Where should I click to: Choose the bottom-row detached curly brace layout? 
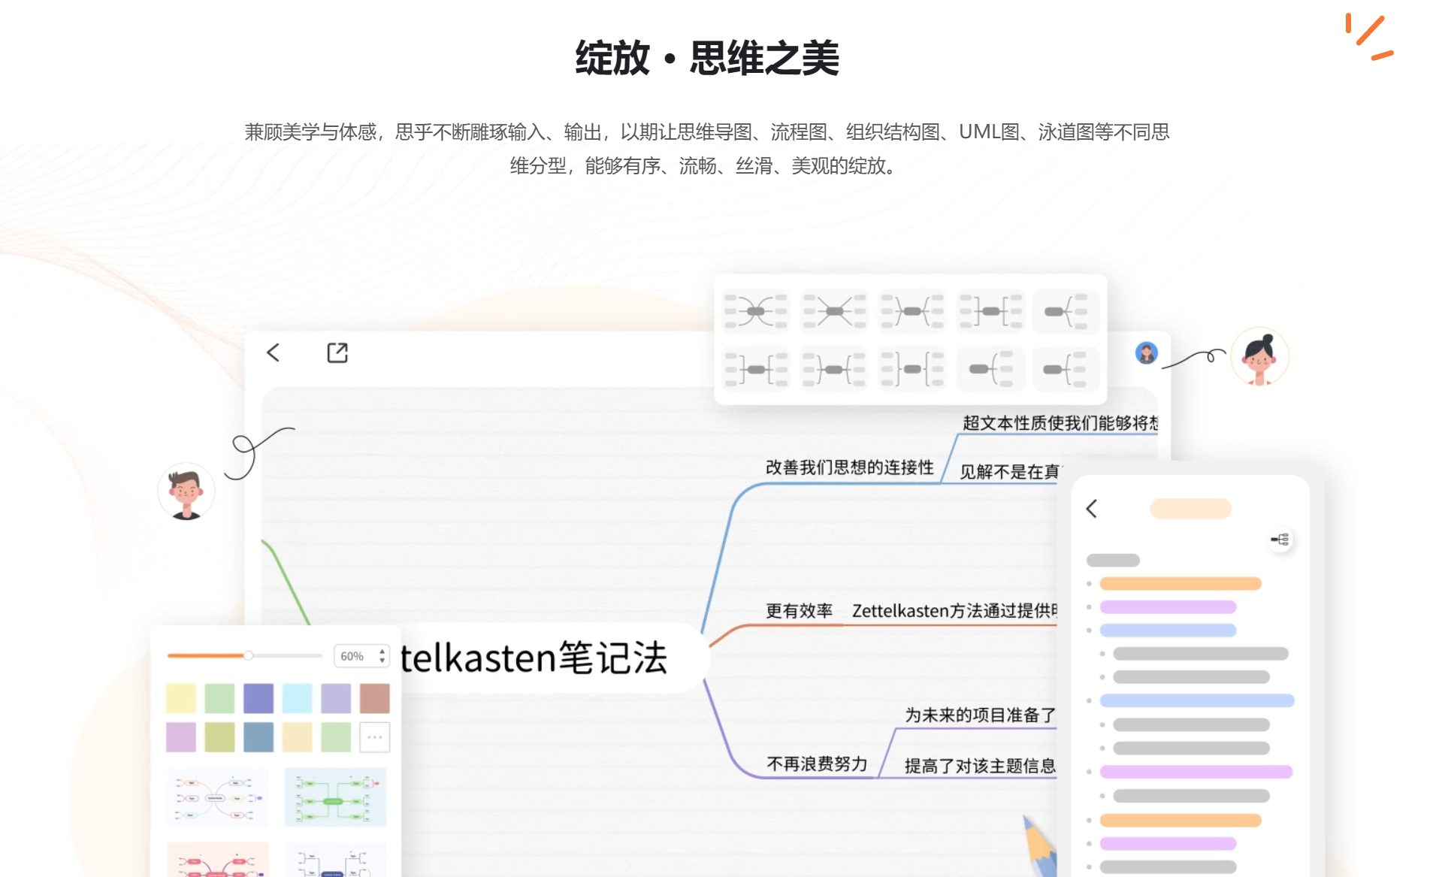pos(912,369)
